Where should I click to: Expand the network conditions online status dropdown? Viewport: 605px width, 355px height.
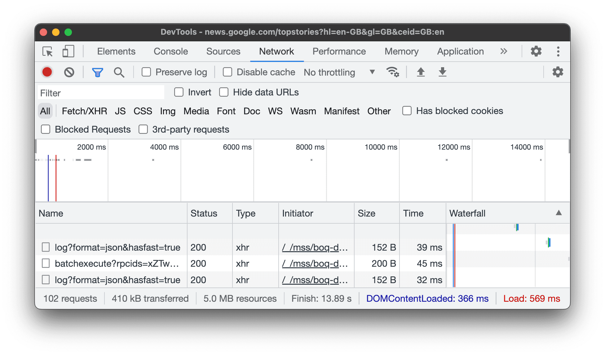click(x=372, y=72)
